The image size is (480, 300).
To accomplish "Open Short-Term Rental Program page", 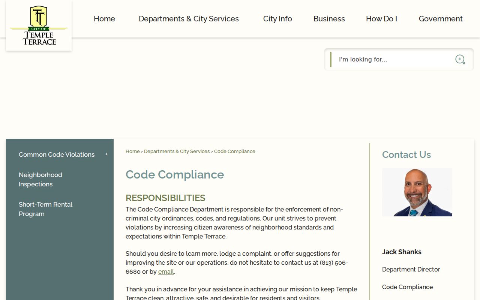I will [x=45, y=209].
